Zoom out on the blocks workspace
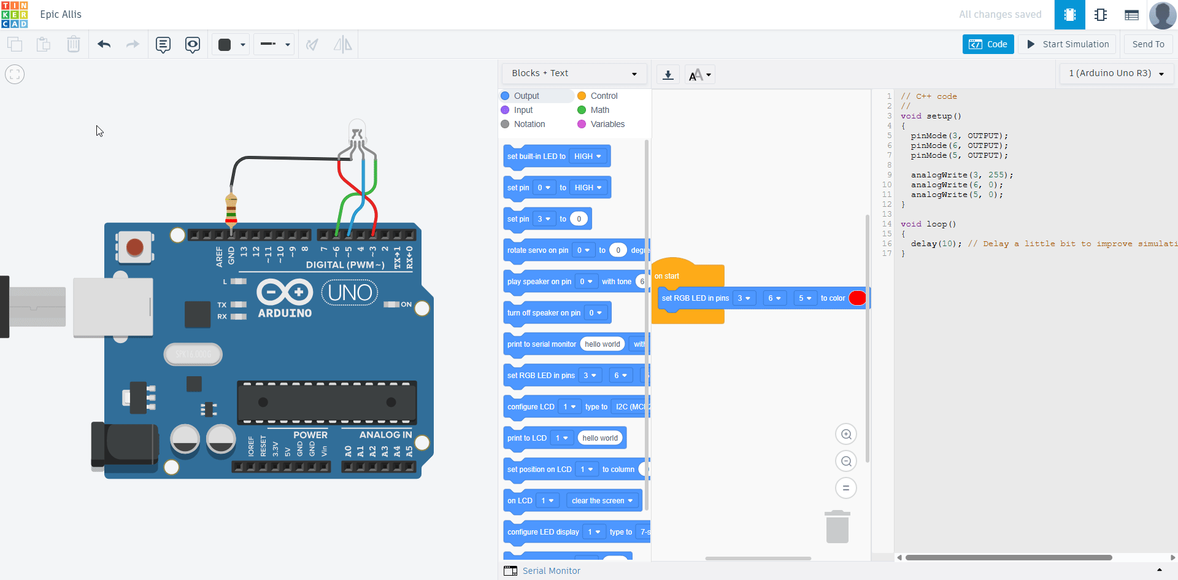1178x580 pixels. tap(846, 462)
